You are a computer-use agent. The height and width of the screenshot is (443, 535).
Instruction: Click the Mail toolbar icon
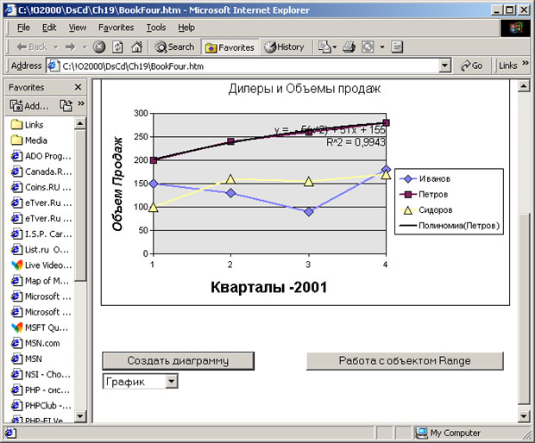(x=325, y=47)
